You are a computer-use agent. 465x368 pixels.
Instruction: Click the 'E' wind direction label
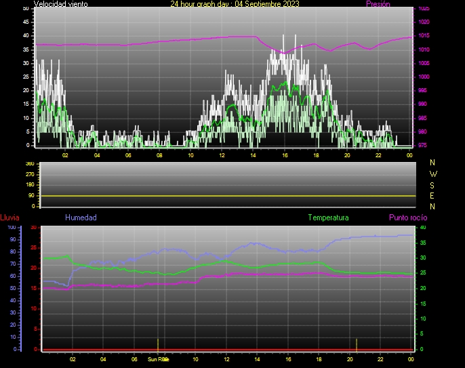coord(432,196)
